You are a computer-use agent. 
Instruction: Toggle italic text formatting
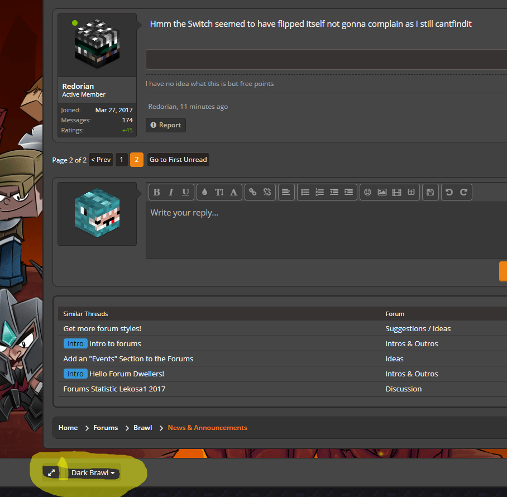pyautogui.click(x=171, y=192)
